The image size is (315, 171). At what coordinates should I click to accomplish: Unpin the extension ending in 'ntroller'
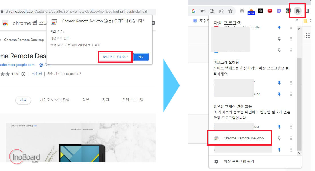point(279,28)
